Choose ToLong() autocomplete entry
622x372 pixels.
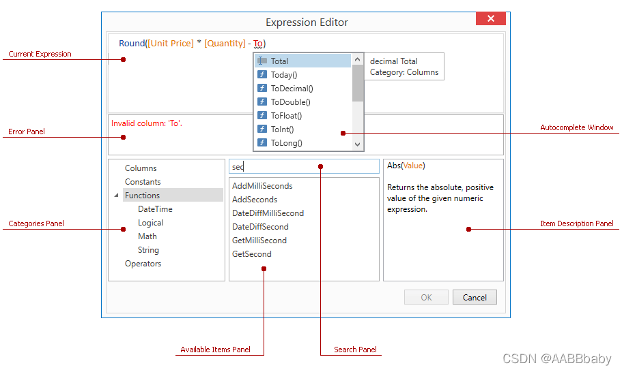[302, 143]
